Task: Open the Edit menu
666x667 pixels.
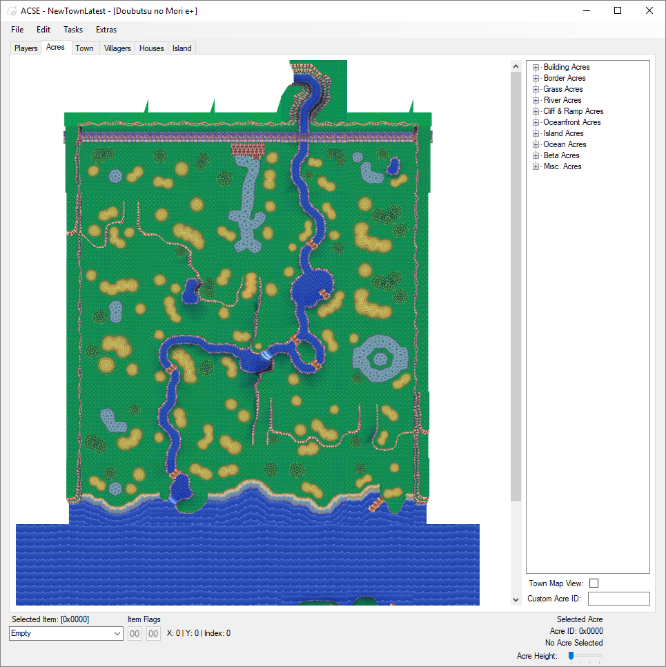Action: pyautogui.click(x=43, y=30)
